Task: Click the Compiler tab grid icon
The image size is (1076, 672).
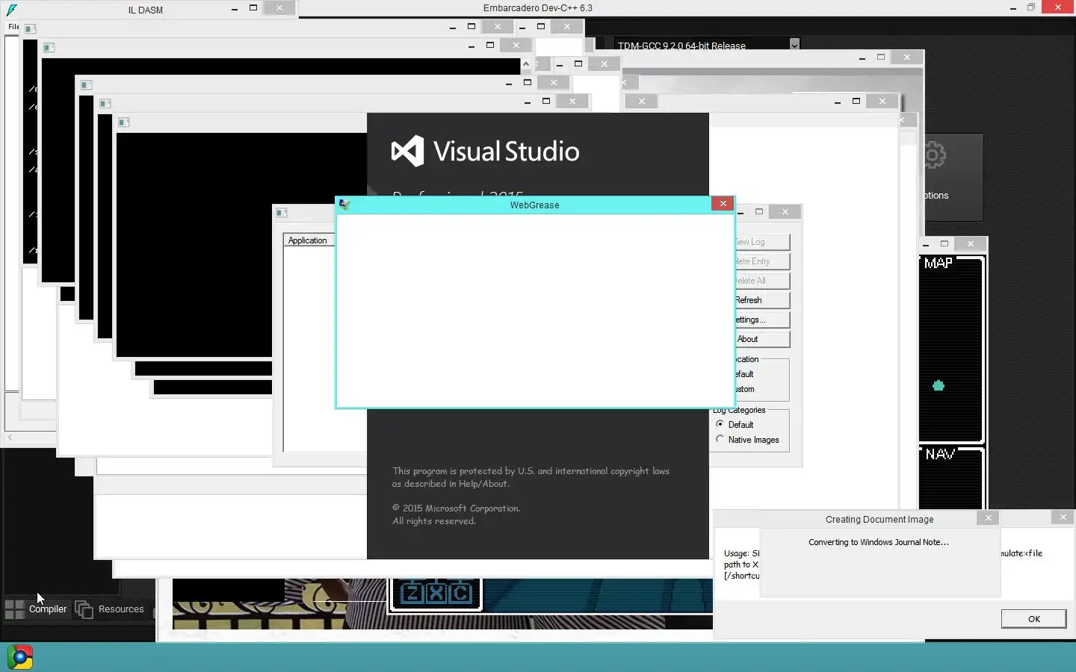Action: tap(14, 609)
